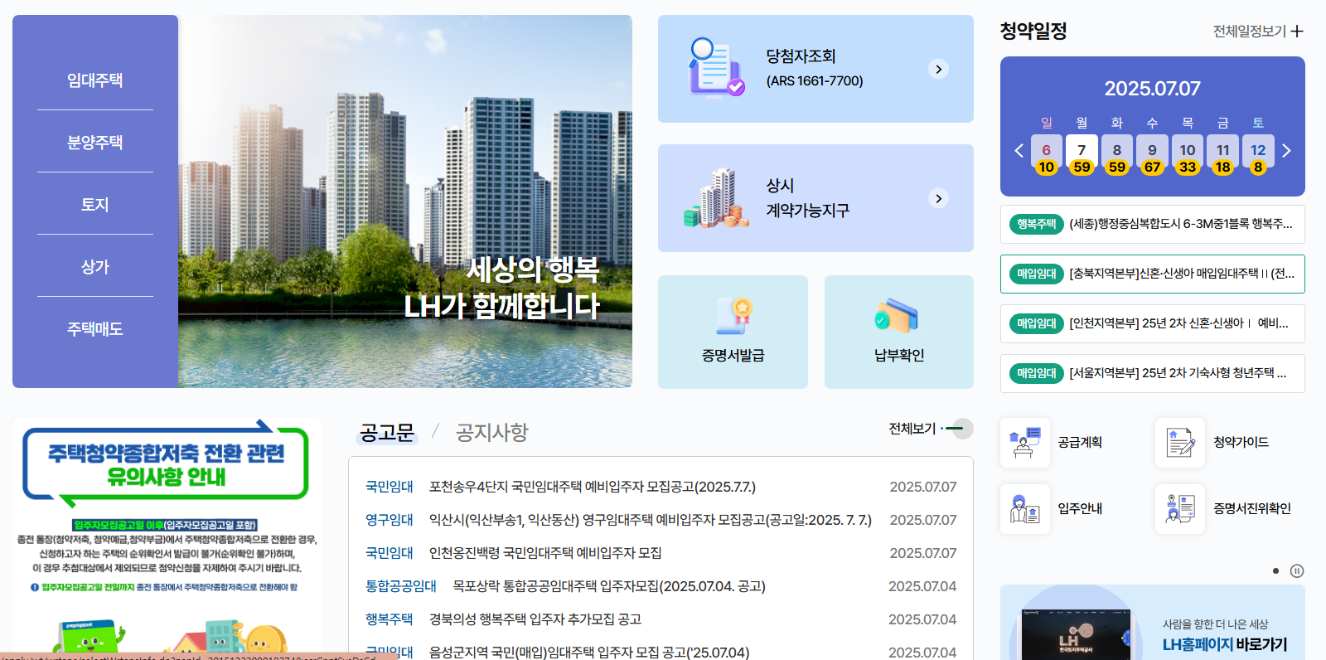Image resolution: width=1326 pixels, height=660 pixels.
Task: Select calendar date 10 Thursday
Action: pyautogui.click(x=1188, y=155)
